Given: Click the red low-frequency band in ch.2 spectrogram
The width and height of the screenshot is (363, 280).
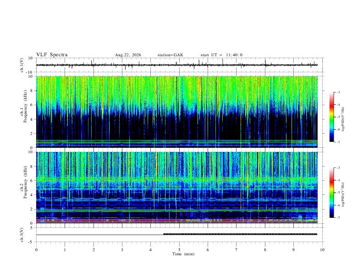Looking at the screenshot, I should click(x=176, y=222).
